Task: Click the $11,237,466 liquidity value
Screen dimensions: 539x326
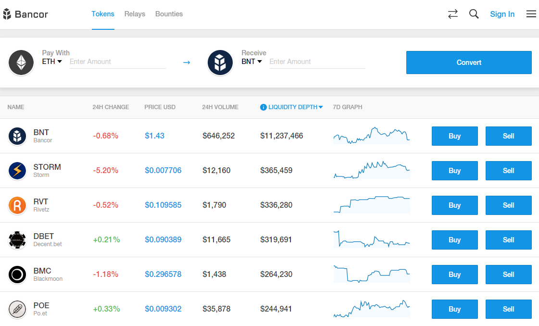Action: coord(282,136)
